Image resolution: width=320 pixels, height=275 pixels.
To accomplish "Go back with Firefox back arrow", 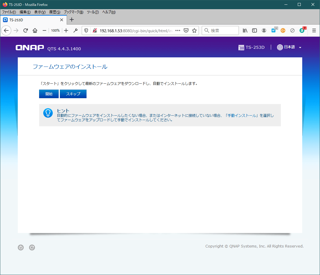I will pyautogui.click(x=6, y=30).
